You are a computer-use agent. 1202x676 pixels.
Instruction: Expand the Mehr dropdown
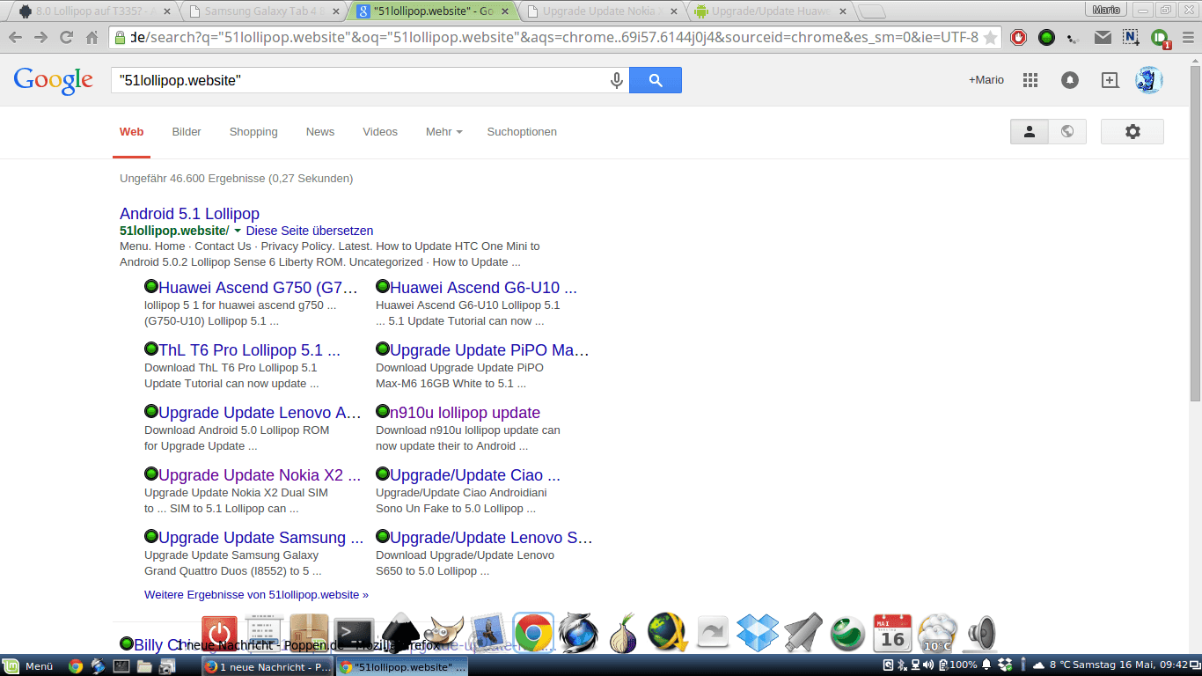point(443,132)
